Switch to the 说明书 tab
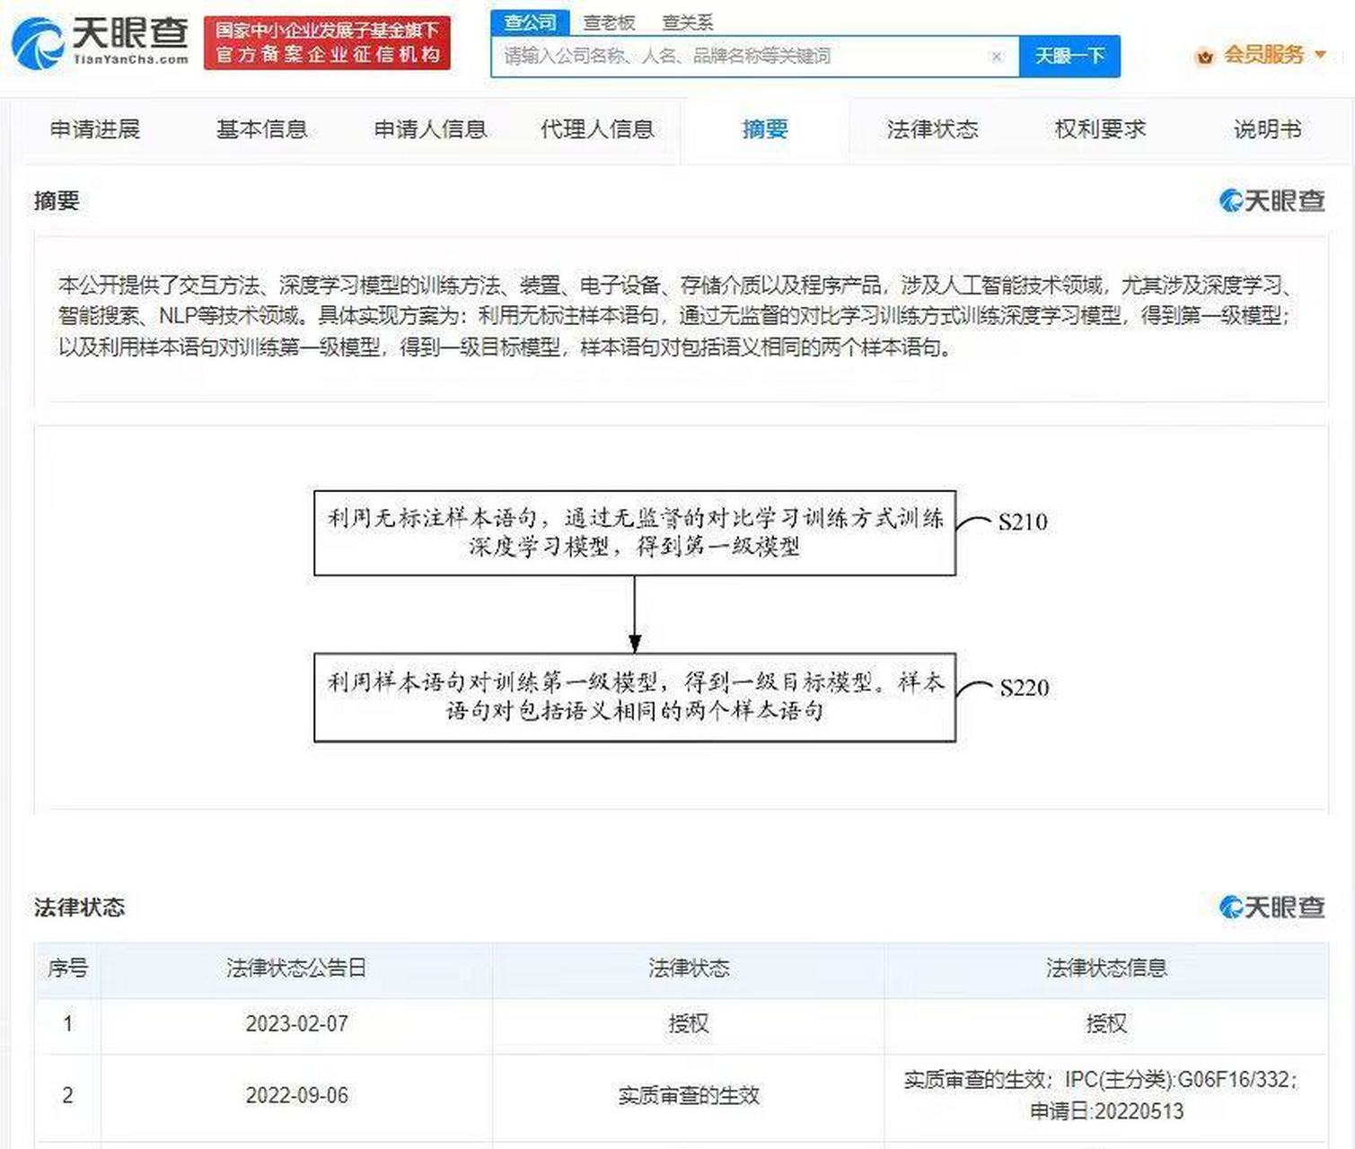Screen dimensions: 1355x1149 [1267, 129]
